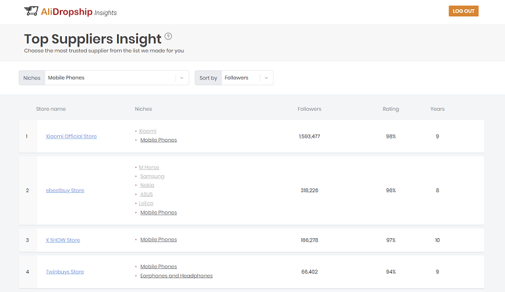The width and height of the screenshot is (505, 292).
Task: Open Twinbuys Store link
Action: click(64, 272)
